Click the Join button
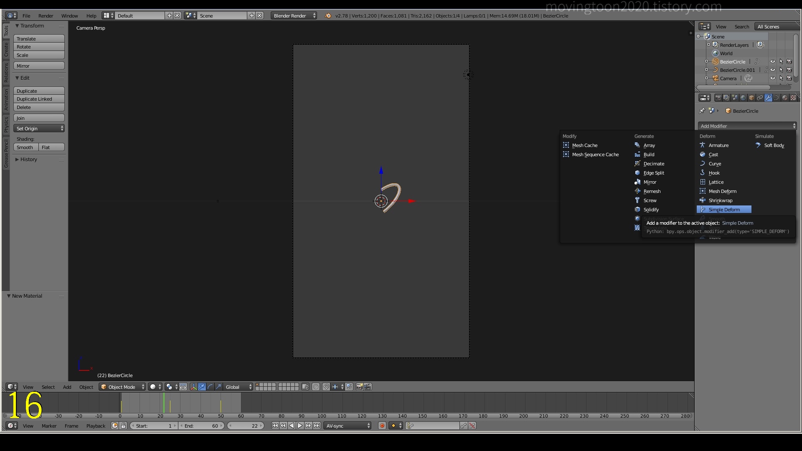 click(x=39, y=118)
